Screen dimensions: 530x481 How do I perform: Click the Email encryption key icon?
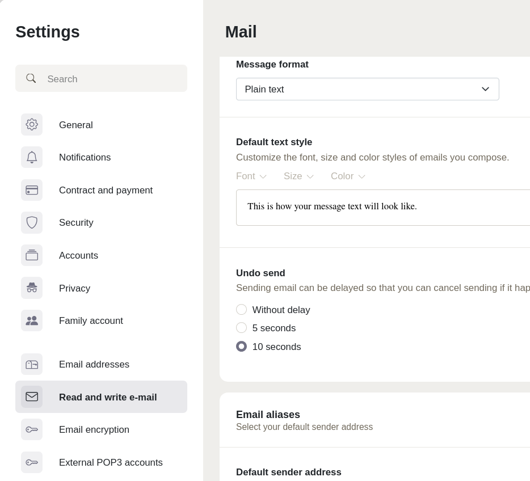pyautogui.click(x=32, y=429)
